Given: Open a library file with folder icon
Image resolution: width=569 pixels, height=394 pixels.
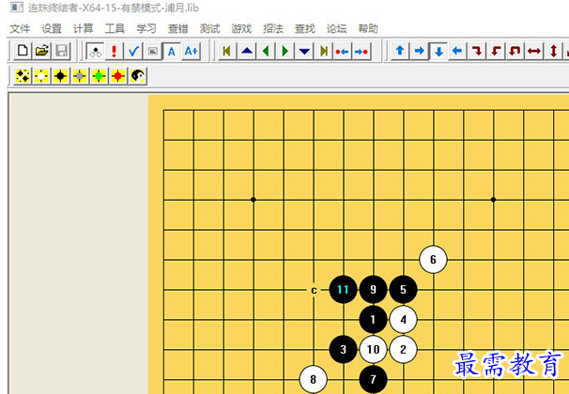Looking at the screenshot, I should coord(42,51).
